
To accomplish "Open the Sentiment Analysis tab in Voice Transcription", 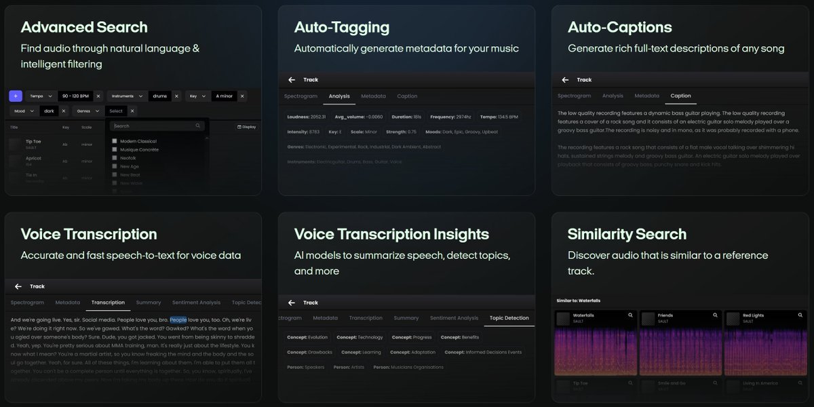I will 196,303.
